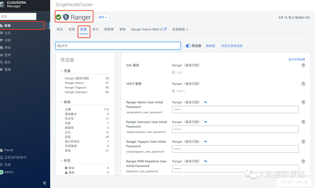The image size is (315, 188).
Task: Click the rangerusersync_user_password input field
Action: [x=235, y=129]
